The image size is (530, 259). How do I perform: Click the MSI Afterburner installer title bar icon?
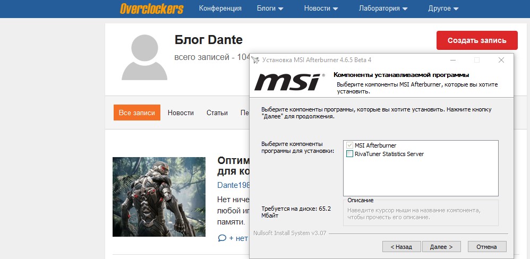(255, 60)
